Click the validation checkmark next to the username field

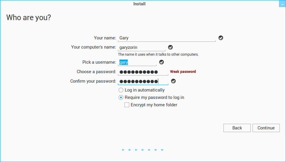pyautogui.click(x=162, y=62)
